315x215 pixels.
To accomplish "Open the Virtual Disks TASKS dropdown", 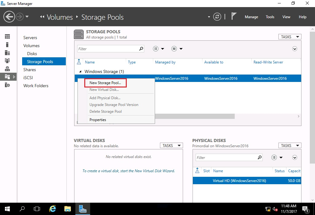I will (x=171, y=145).
